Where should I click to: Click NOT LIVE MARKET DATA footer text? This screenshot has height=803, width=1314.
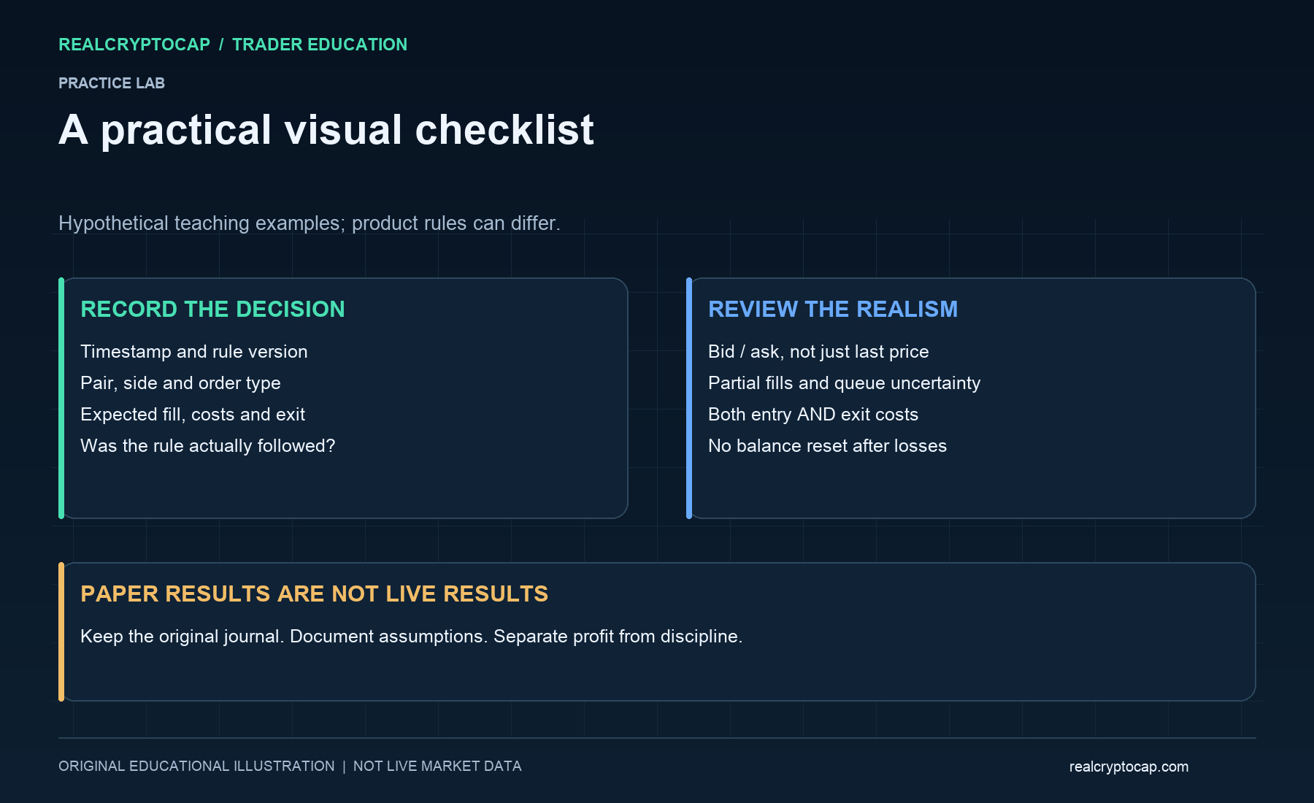click(437, 766)
